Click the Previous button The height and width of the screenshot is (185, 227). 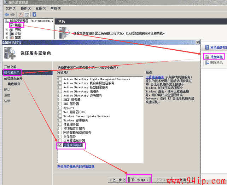click(x=117, y=180)
